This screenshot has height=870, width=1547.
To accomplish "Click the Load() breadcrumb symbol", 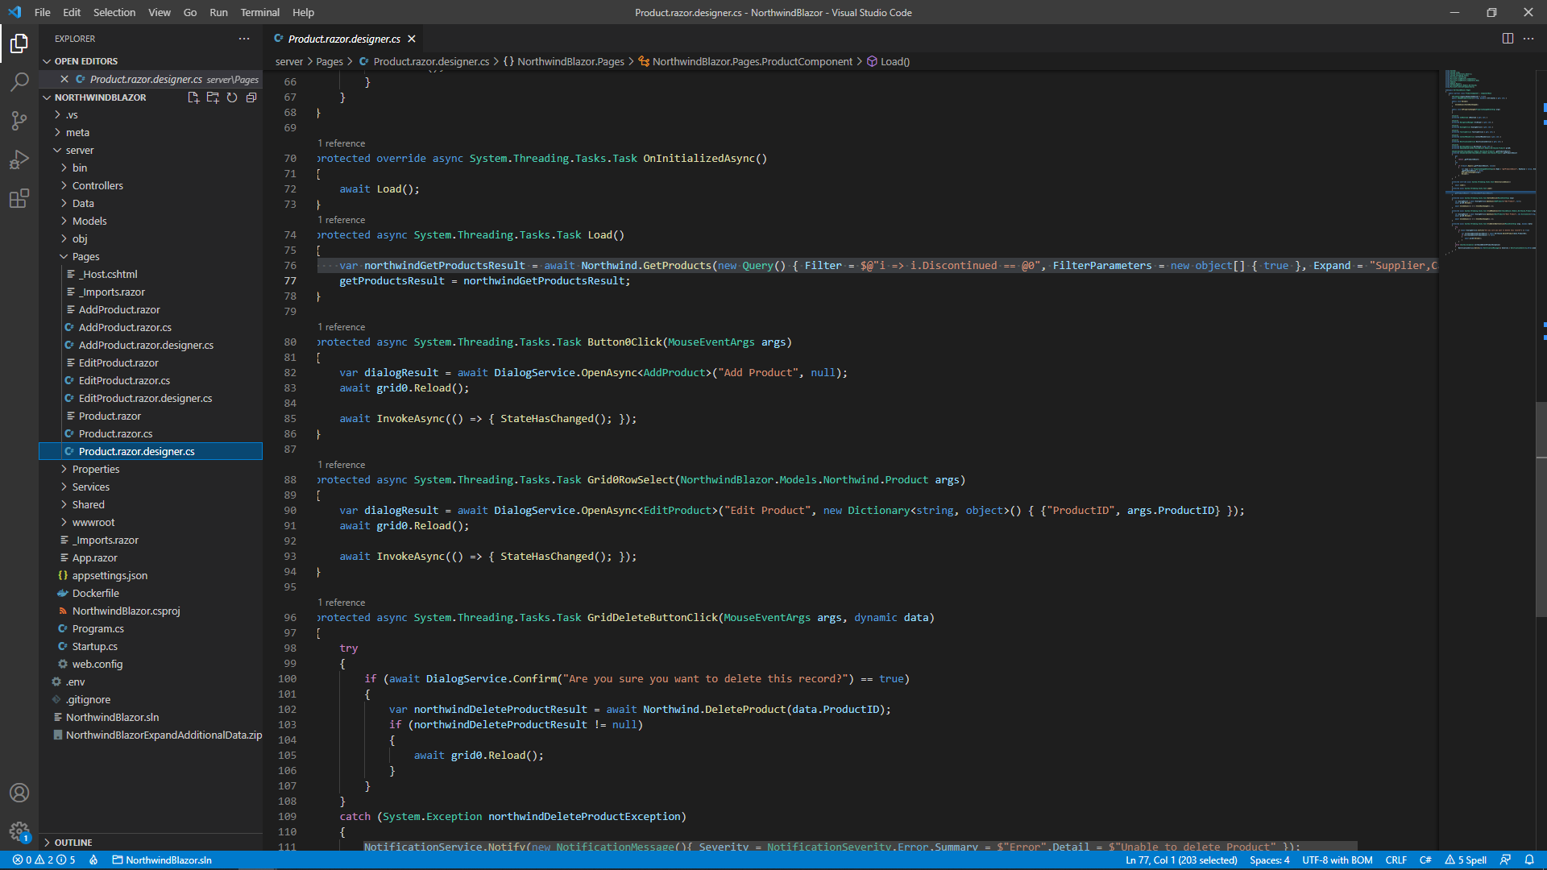I will (888, 62).
